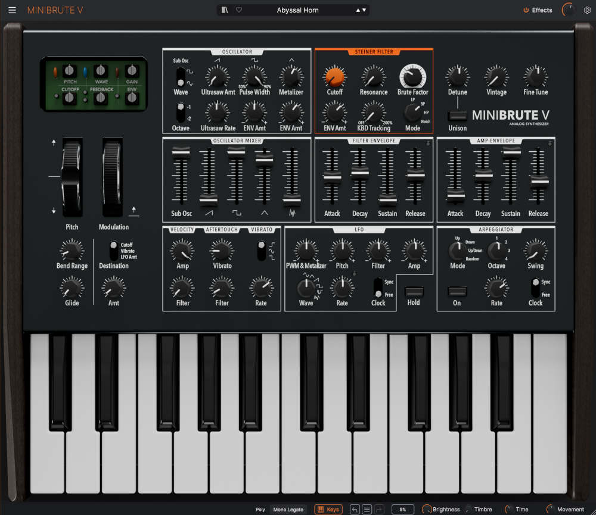Open the preset library browser icon
Screen dimensions: 596x515
[x=224, y=10]
